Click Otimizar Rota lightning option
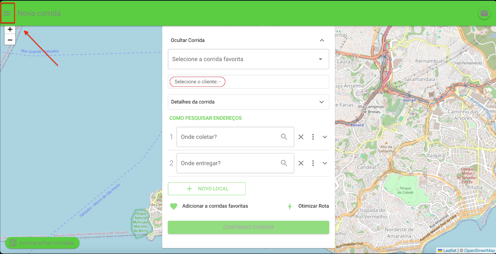Image resolution: width=496 pixels, height=254 pixels. coord(308,206)
